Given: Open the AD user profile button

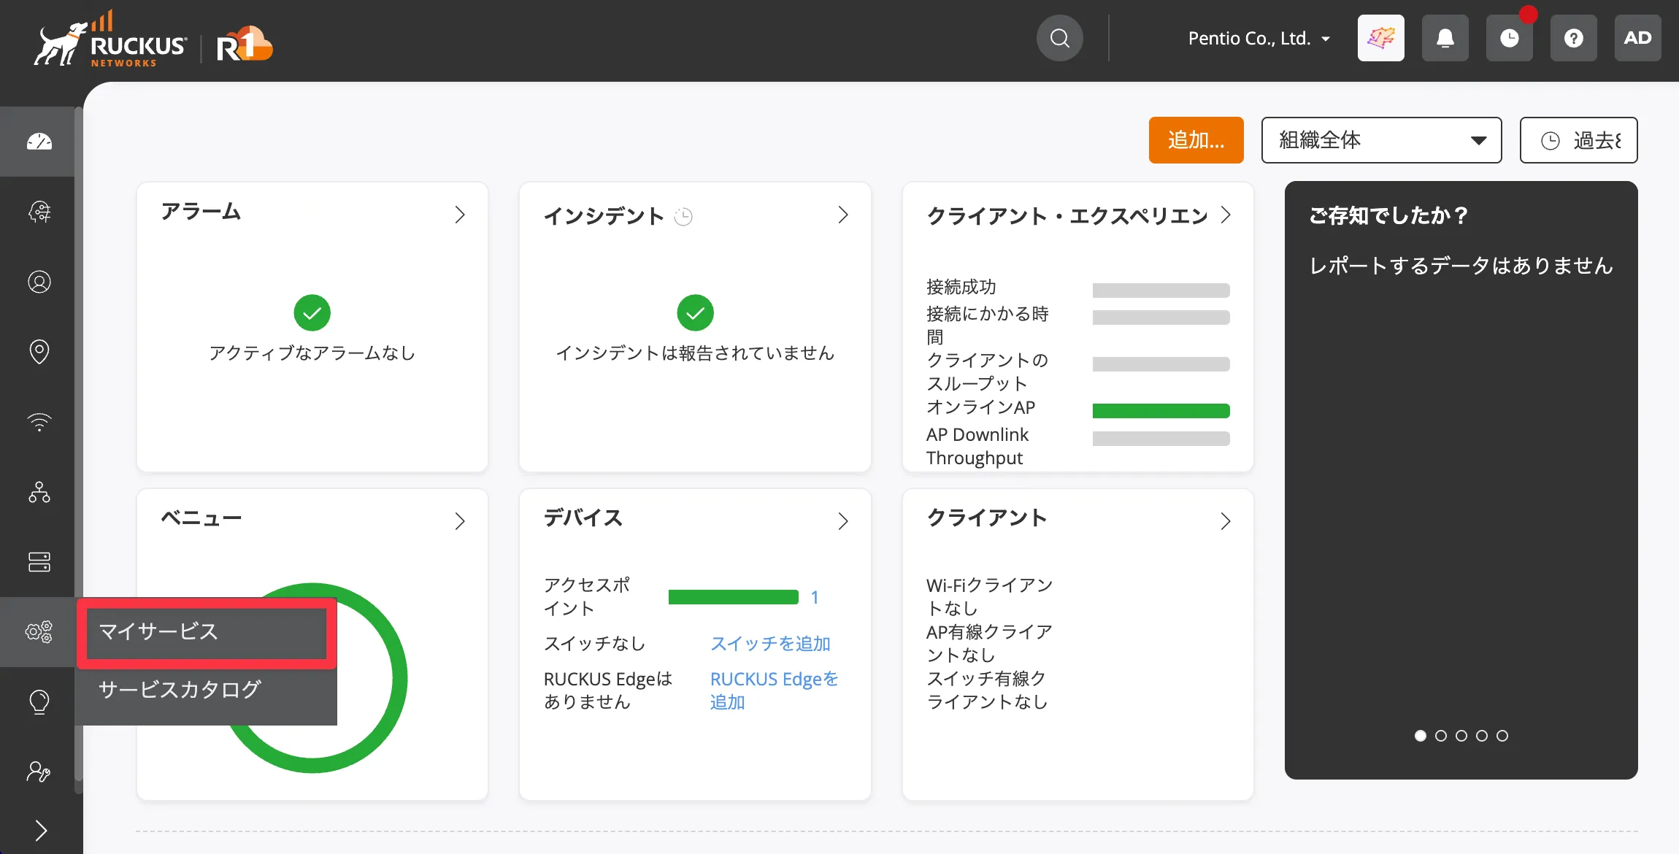Looking at the screenshot, I should (1638, 38).
